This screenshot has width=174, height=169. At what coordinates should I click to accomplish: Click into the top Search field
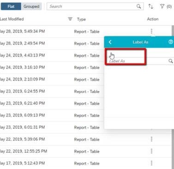pos(95,6)
